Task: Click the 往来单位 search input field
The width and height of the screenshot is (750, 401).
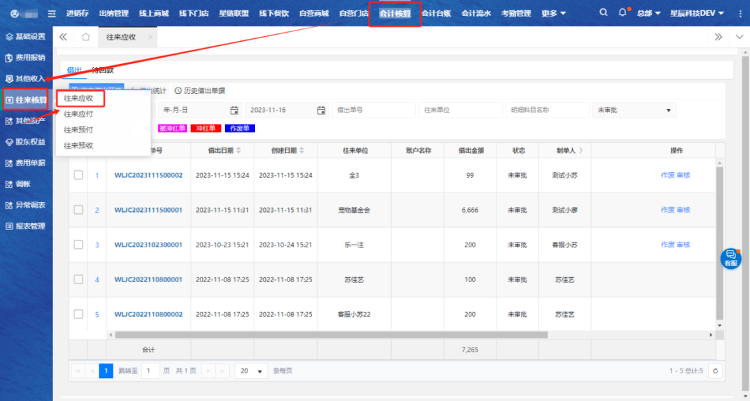Action: (460, 111)
